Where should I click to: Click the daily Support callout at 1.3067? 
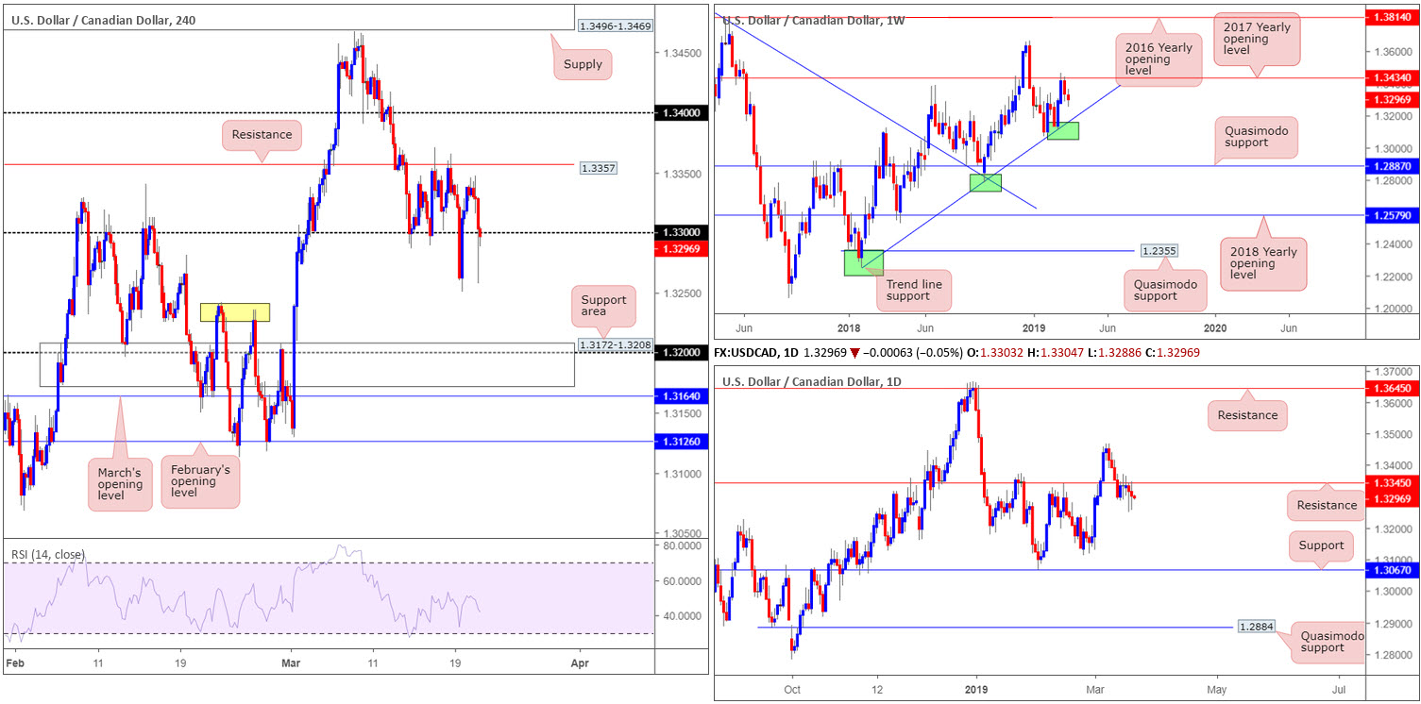click(x=1321, y=545)
